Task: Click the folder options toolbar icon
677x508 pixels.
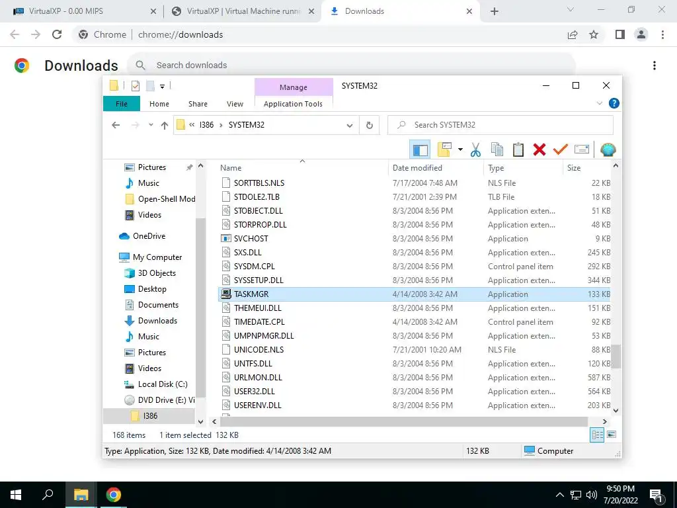Action: 444,150
